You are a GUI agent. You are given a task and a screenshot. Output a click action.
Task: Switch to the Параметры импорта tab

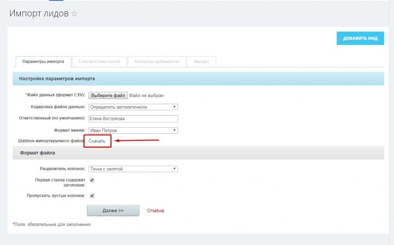coord(43,62)
